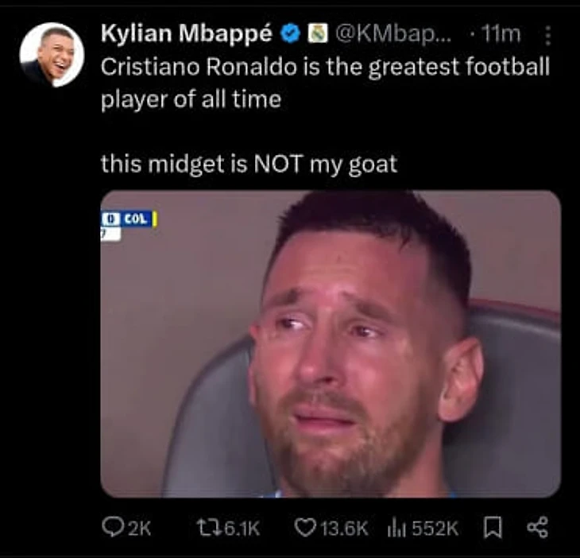Open the tweet's more options menu
580x558 pixels.
tap(547, 36)
